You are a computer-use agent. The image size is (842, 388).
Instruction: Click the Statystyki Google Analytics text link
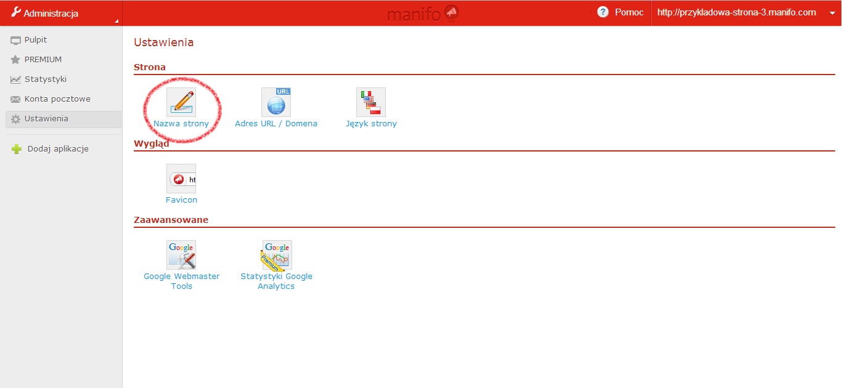tap(276, 281)
